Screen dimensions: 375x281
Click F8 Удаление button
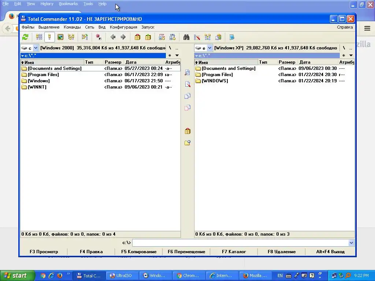point(282,252)
